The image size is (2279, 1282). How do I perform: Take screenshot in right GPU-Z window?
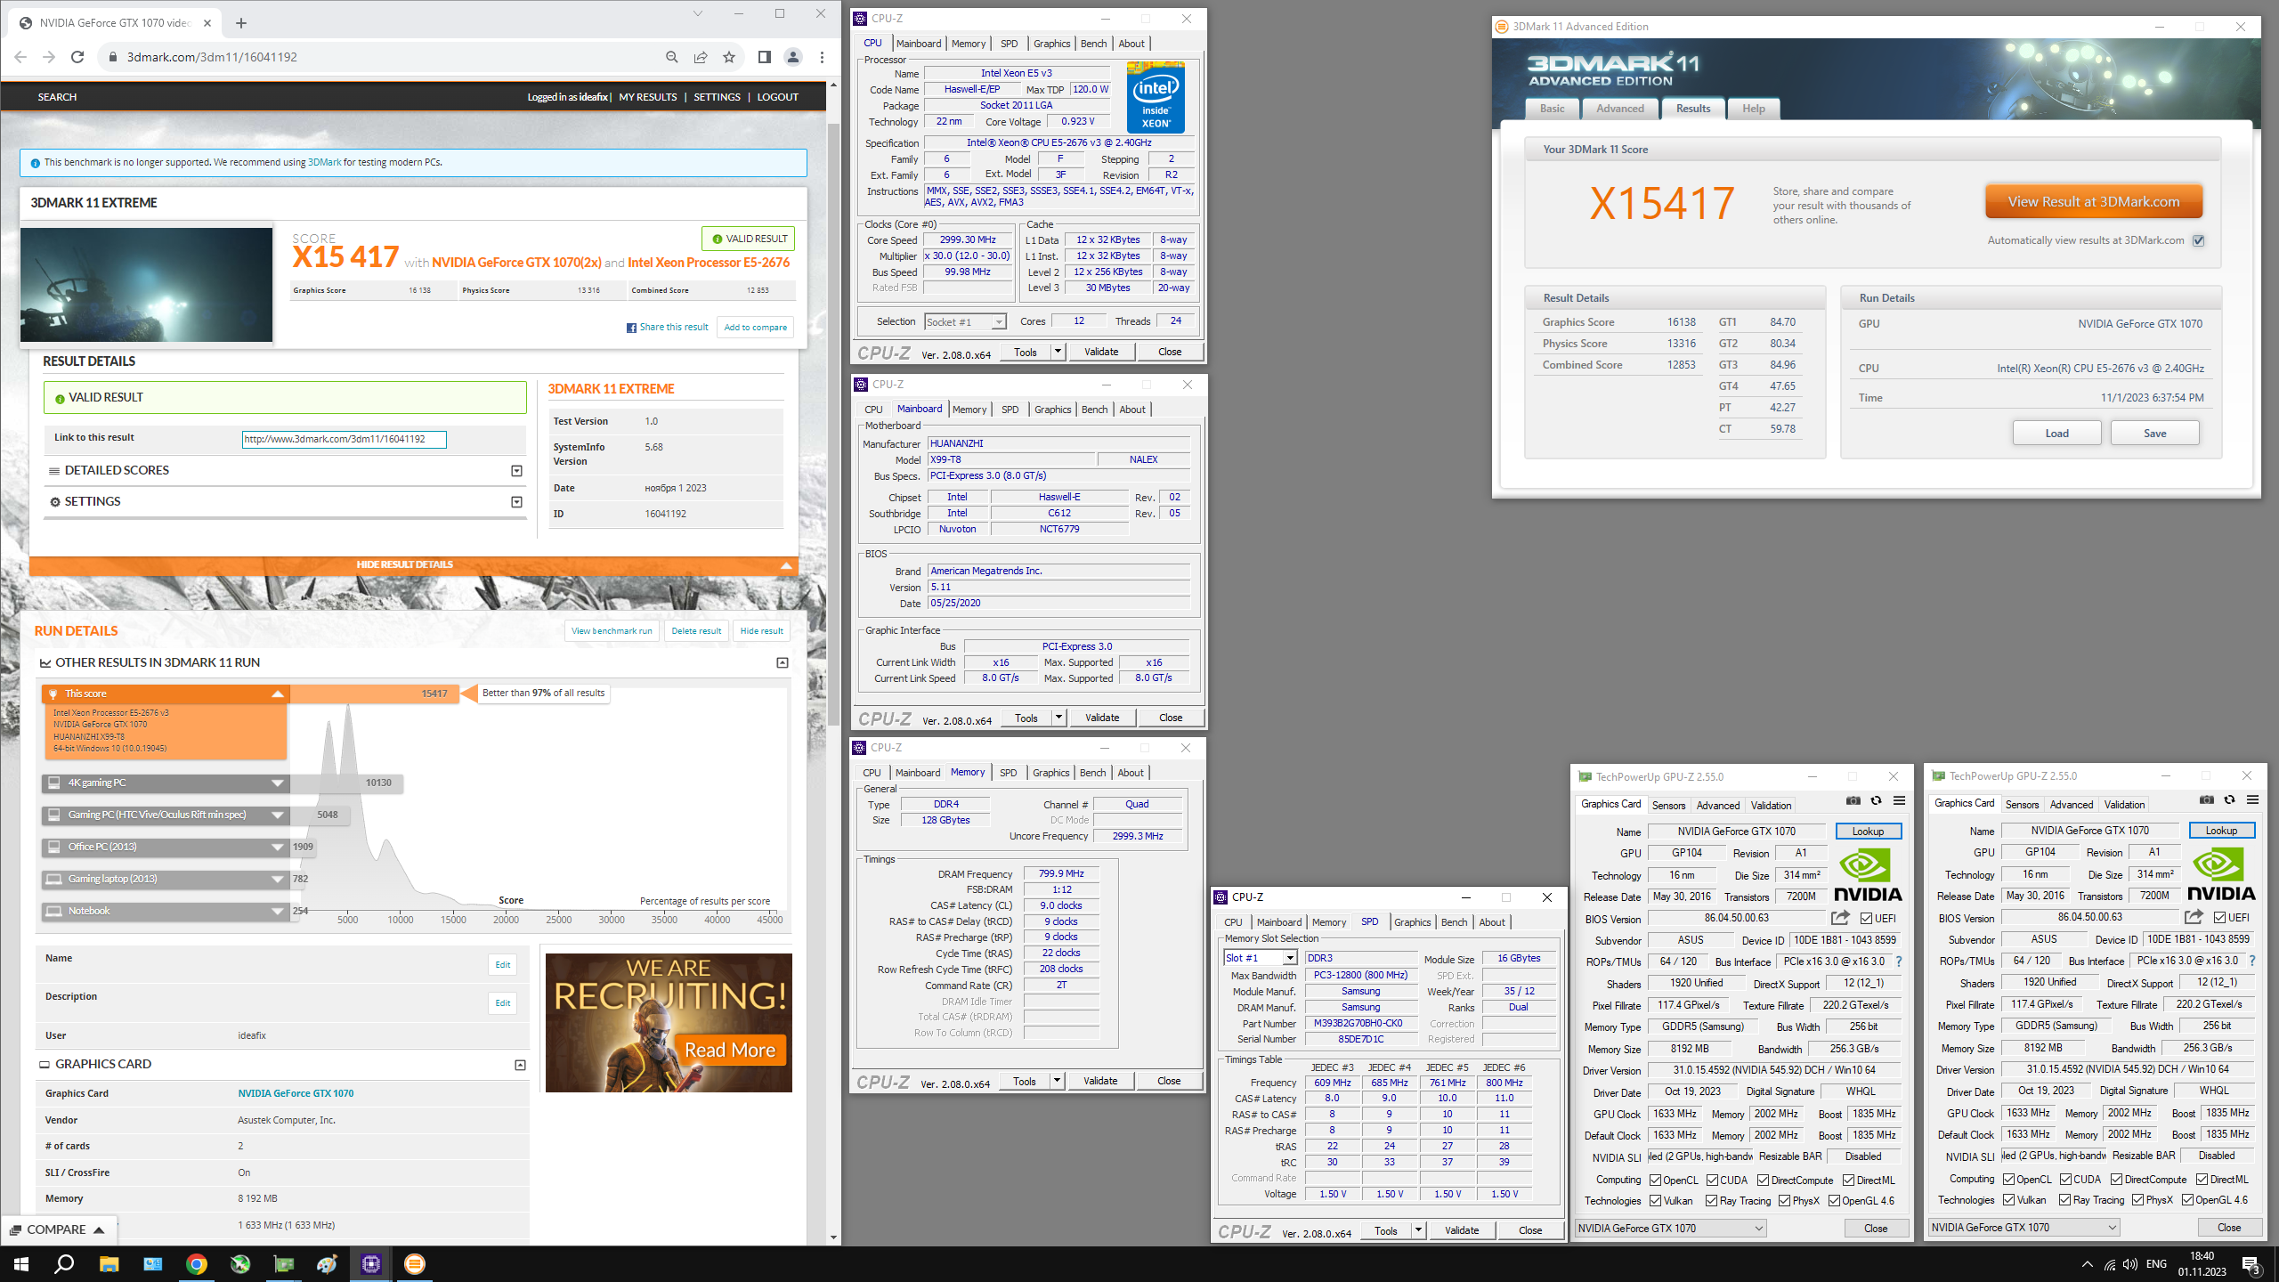[2206, 799]
